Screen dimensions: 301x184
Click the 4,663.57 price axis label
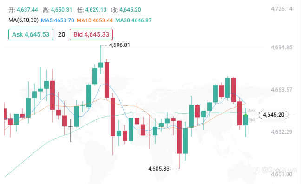tap(281, 90)
